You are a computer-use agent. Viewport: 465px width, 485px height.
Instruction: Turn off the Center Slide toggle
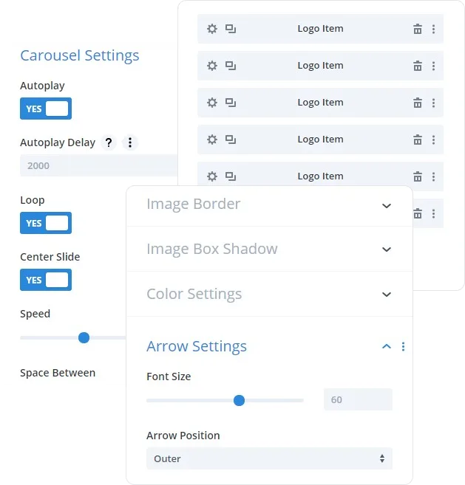pos(46,280)
